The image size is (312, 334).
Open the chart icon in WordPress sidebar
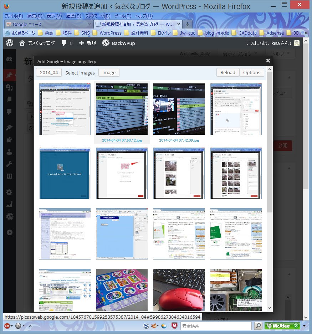[9, 205]
